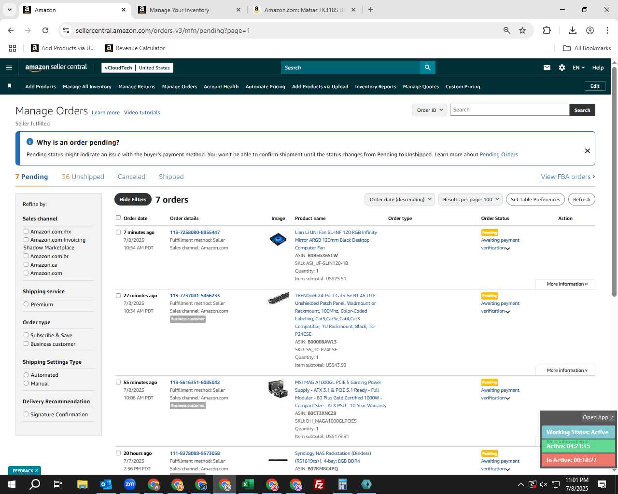
Task: Expand More information for TRENDnet order
Action: point(565,370)
